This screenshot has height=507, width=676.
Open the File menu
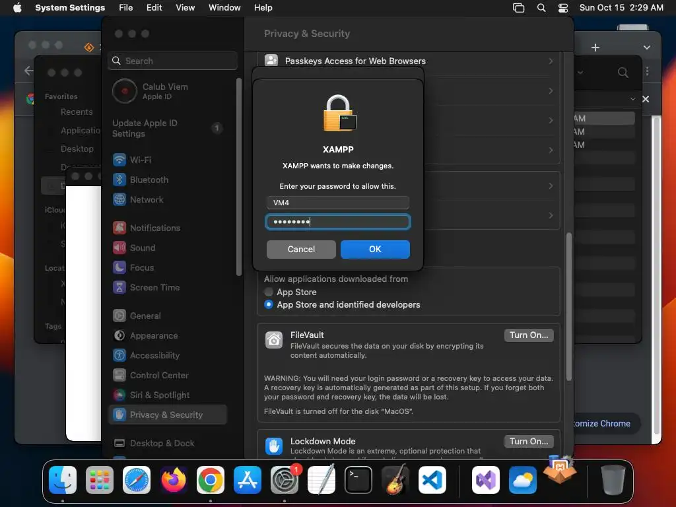125,7
